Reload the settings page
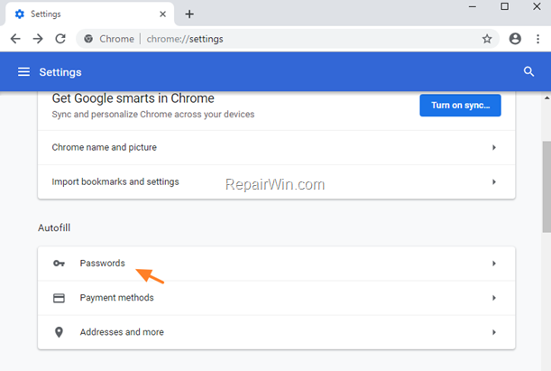The height and width of the screenshot is (371, 551). click(x=60, y=39)
